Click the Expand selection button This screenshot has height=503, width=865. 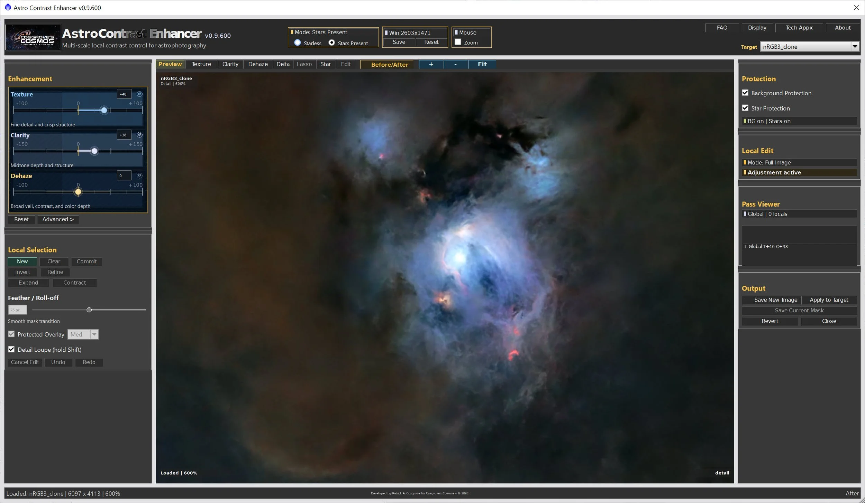coord(28,283)
